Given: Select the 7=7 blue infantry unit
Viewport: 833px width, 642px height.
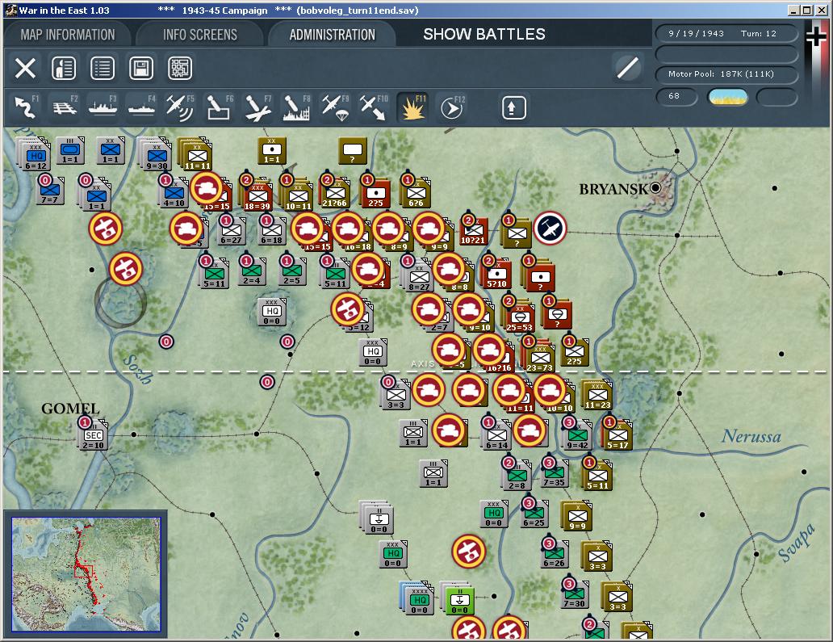Looking at the screenshot, I should [49, 191].
